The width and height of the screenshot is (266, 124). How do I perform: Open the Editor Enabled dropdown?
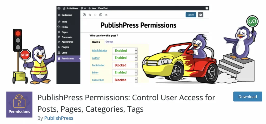tap(125, 72)
